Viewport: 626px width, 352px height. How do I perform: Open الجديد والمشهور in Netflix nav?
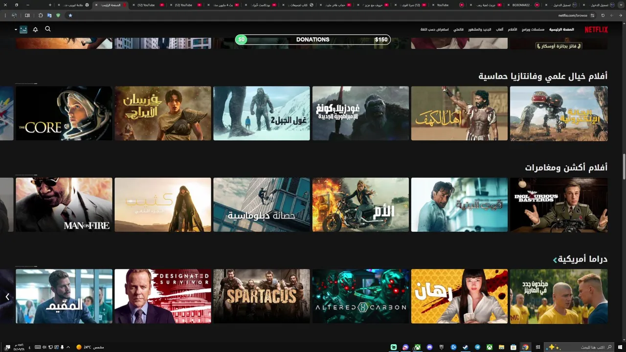point(480,29)
